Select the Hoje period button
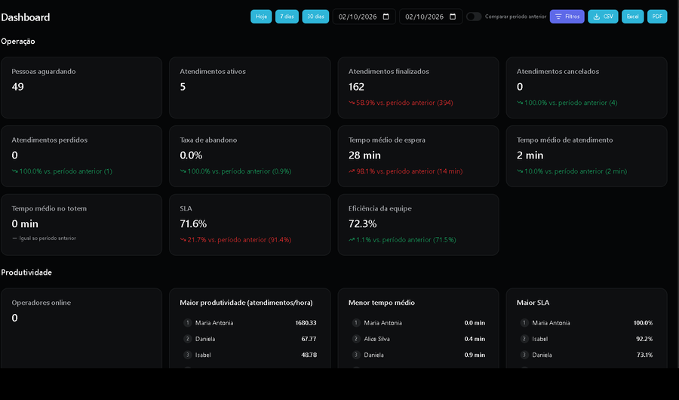 click(x=261, y=17)
